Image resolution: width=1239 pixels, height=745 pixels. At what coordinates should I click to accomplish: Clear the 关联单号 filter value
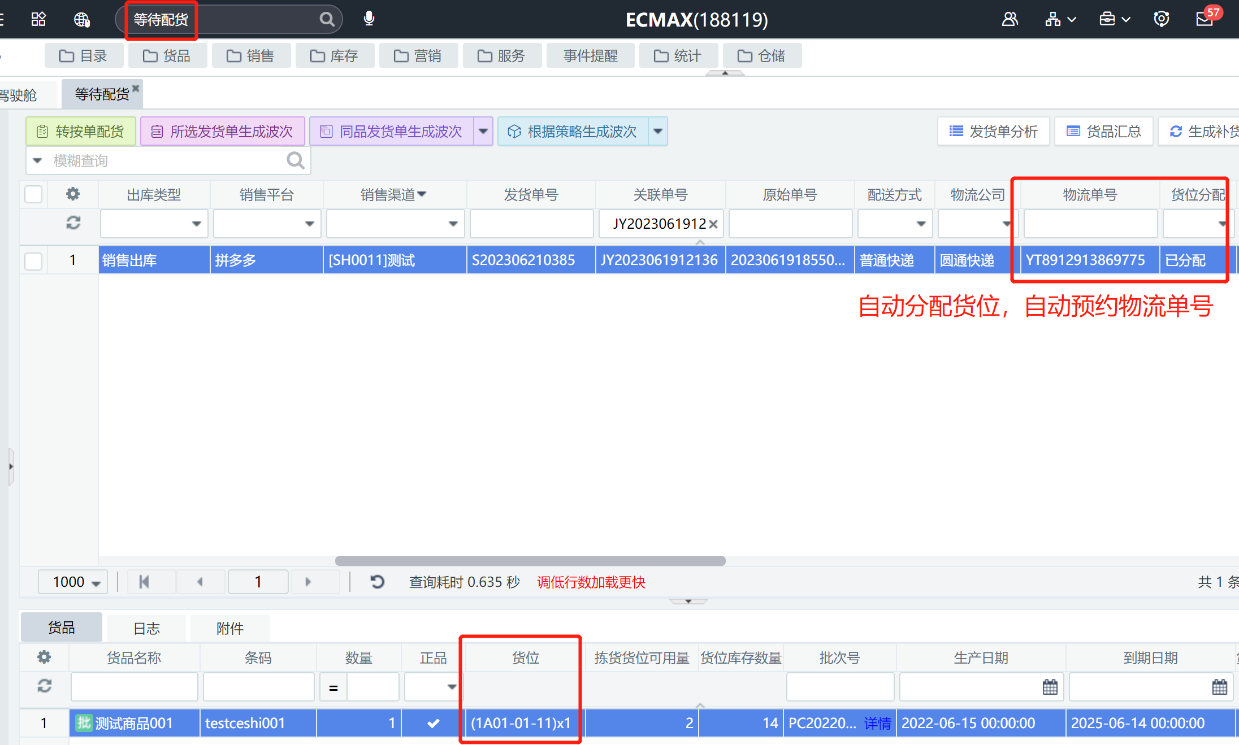713,224
